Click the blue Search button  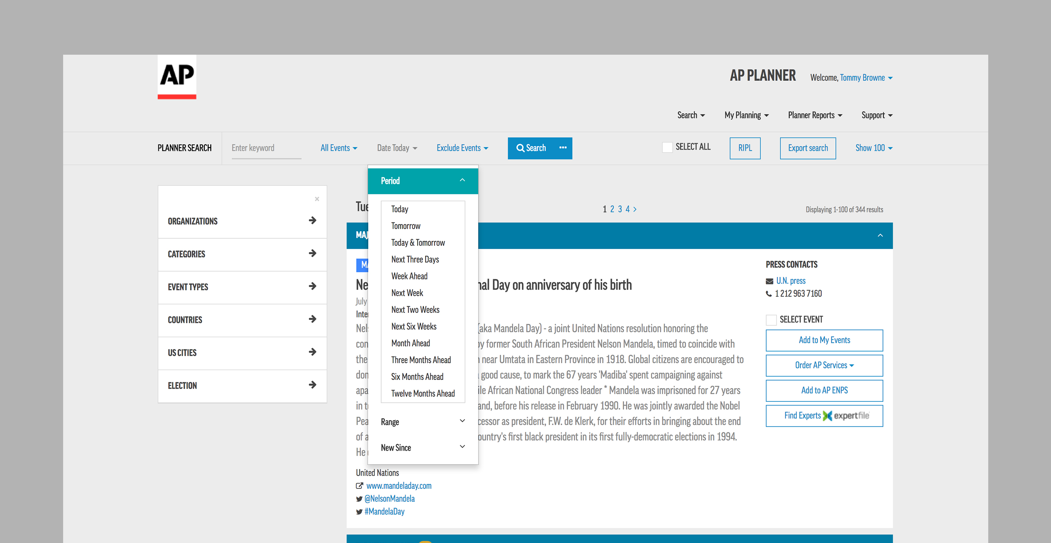[531, 148]
